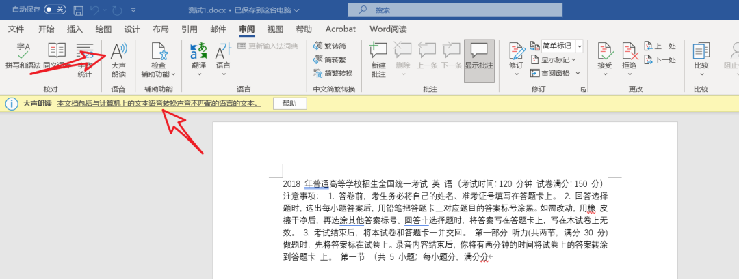Click the 修订 track changes icon

(516, 50)
